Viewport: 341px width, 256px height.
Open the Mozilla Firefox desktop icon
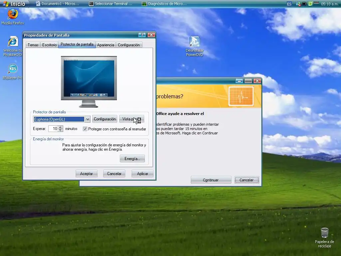point(13,17)
